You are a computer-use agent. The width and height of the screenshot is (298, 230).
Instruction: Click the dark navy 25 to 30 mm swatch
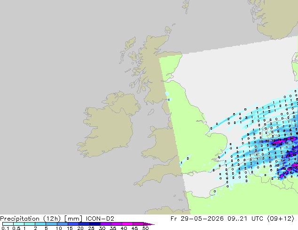pyautogui.click(x=95, y=224)
